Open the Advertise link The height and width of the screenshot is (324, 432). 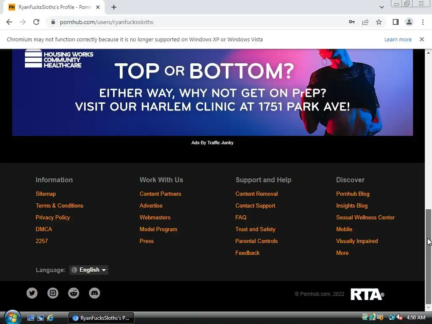point(151,205)
